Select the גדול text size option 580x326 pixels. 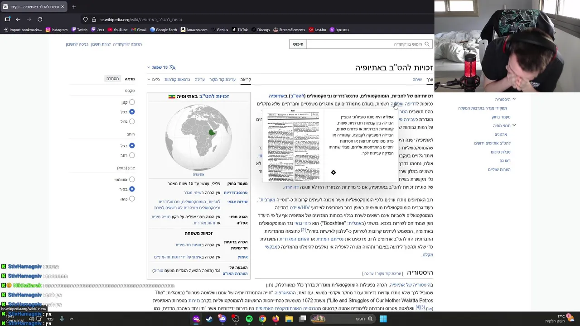point(132,121)
